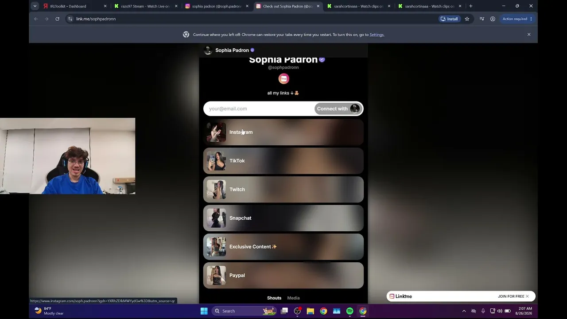Select the Check out Sophia Padron tab
This screenshot has height=319, width=567.
[287, 6]
